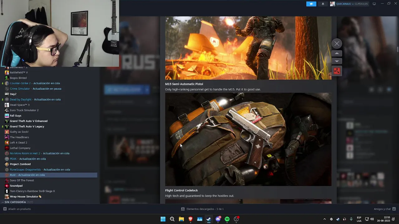399x224 pixels.
Task: Select Sons Of The Forest in the library
Action: click(22, 180)
